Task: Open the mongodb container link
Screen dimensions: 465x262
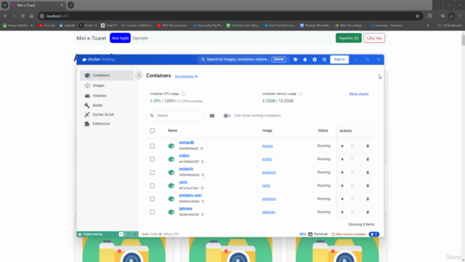Action: coord(187,143)
